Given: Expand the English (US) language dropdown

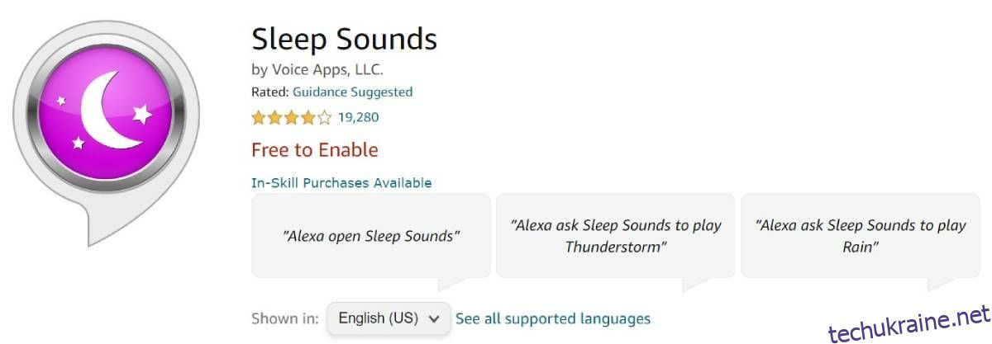Looking at the screenshot, I should click(389, 318).
